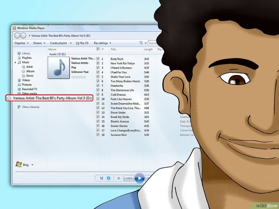This screenshot has height=209, width=279.
Task: Click the Back navigation button
Action: [17, 35]
